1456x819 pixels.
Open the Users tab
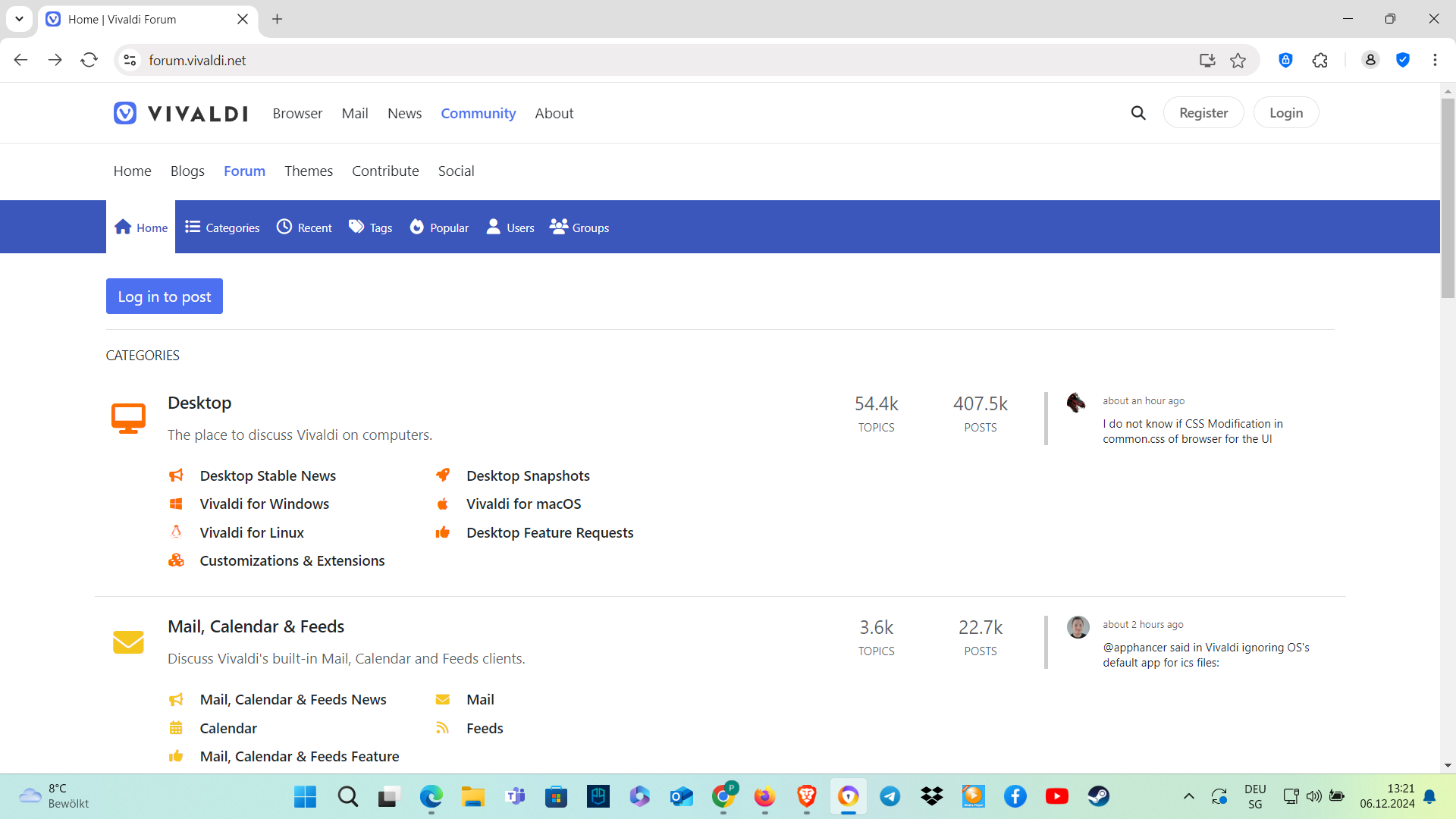point(510,227)
